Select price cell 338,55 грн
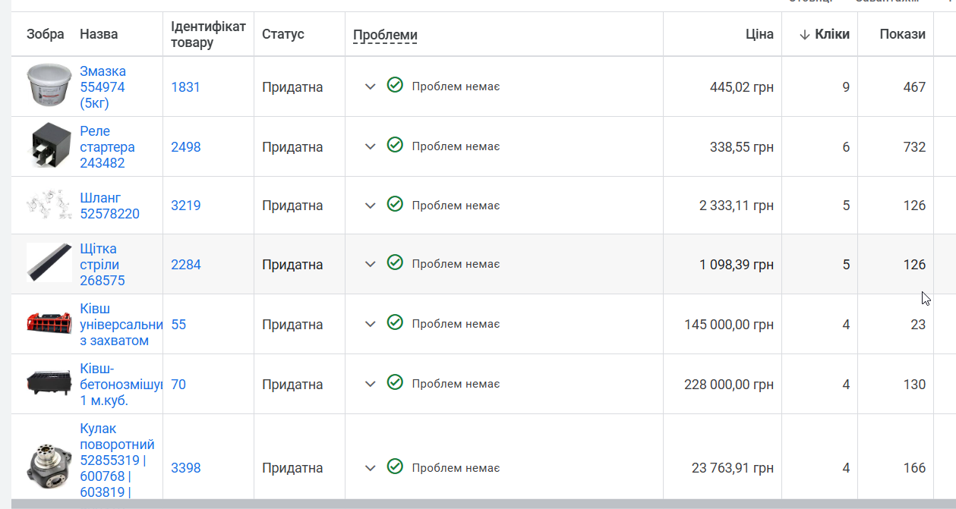This screenshot has height=509, width=956. pyautogui.click(x=741, y=146)
